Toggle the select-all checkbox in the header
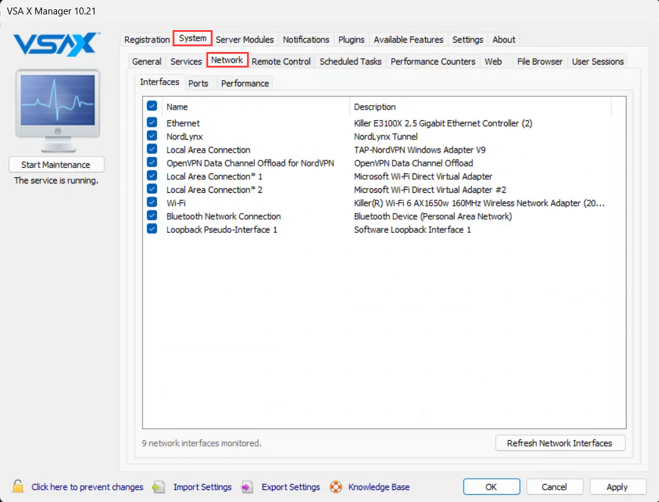Screen dimensions: 659x502 tap(152, 106)
